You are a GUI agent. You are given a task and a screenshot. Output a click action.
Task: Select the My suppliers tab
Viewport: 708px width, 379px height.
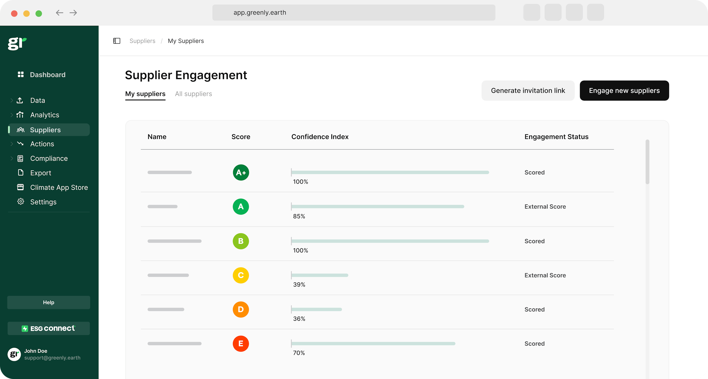point(145,94)
